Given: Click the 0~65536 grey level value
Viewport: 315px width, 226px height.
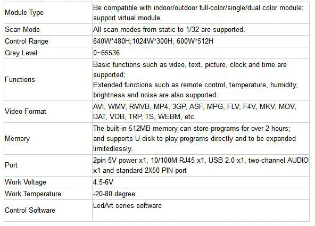Looking at the screenshot, I should coord(106,53).
